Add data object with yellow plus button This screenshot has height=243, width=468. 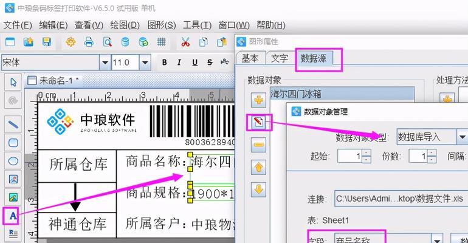click(258, 100)
